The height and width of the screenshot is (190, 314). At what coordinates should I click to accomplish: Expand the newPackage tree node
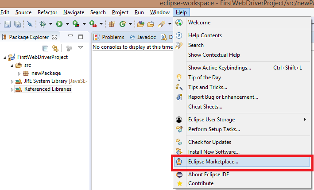point(19,73)
